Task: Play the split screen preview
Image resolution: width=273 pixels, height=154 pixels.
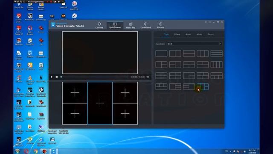Action: click(x=52, y=77)
